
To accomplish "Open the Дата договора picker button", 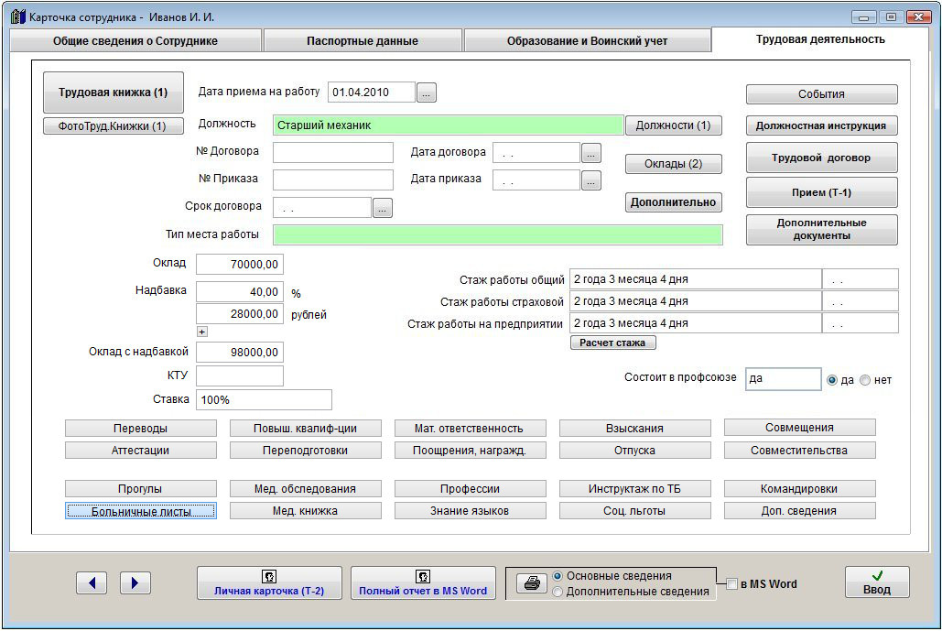I will pyautogui.click(x=591, y=153).
